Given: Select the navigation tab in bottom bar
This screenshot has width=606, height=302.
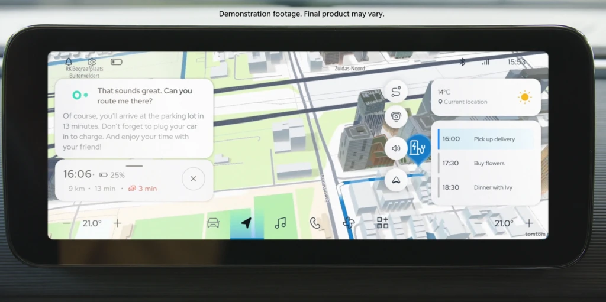Looking at the screenshot, I should 246,223.
